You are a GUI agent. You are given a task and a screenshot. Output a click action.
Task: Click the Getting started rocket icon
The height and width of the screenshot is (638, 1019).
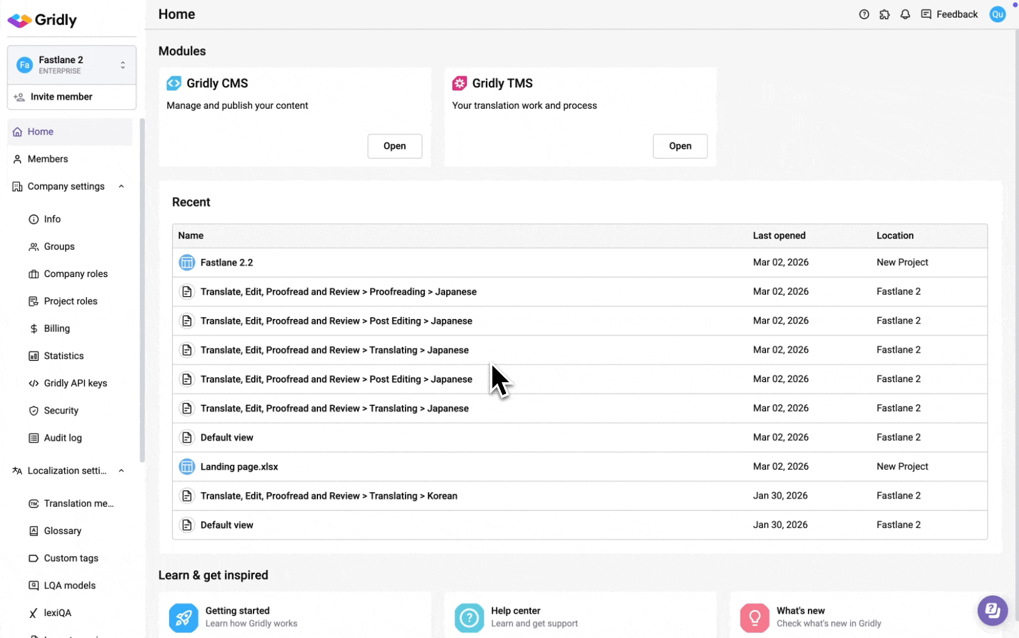coord(183,617)
